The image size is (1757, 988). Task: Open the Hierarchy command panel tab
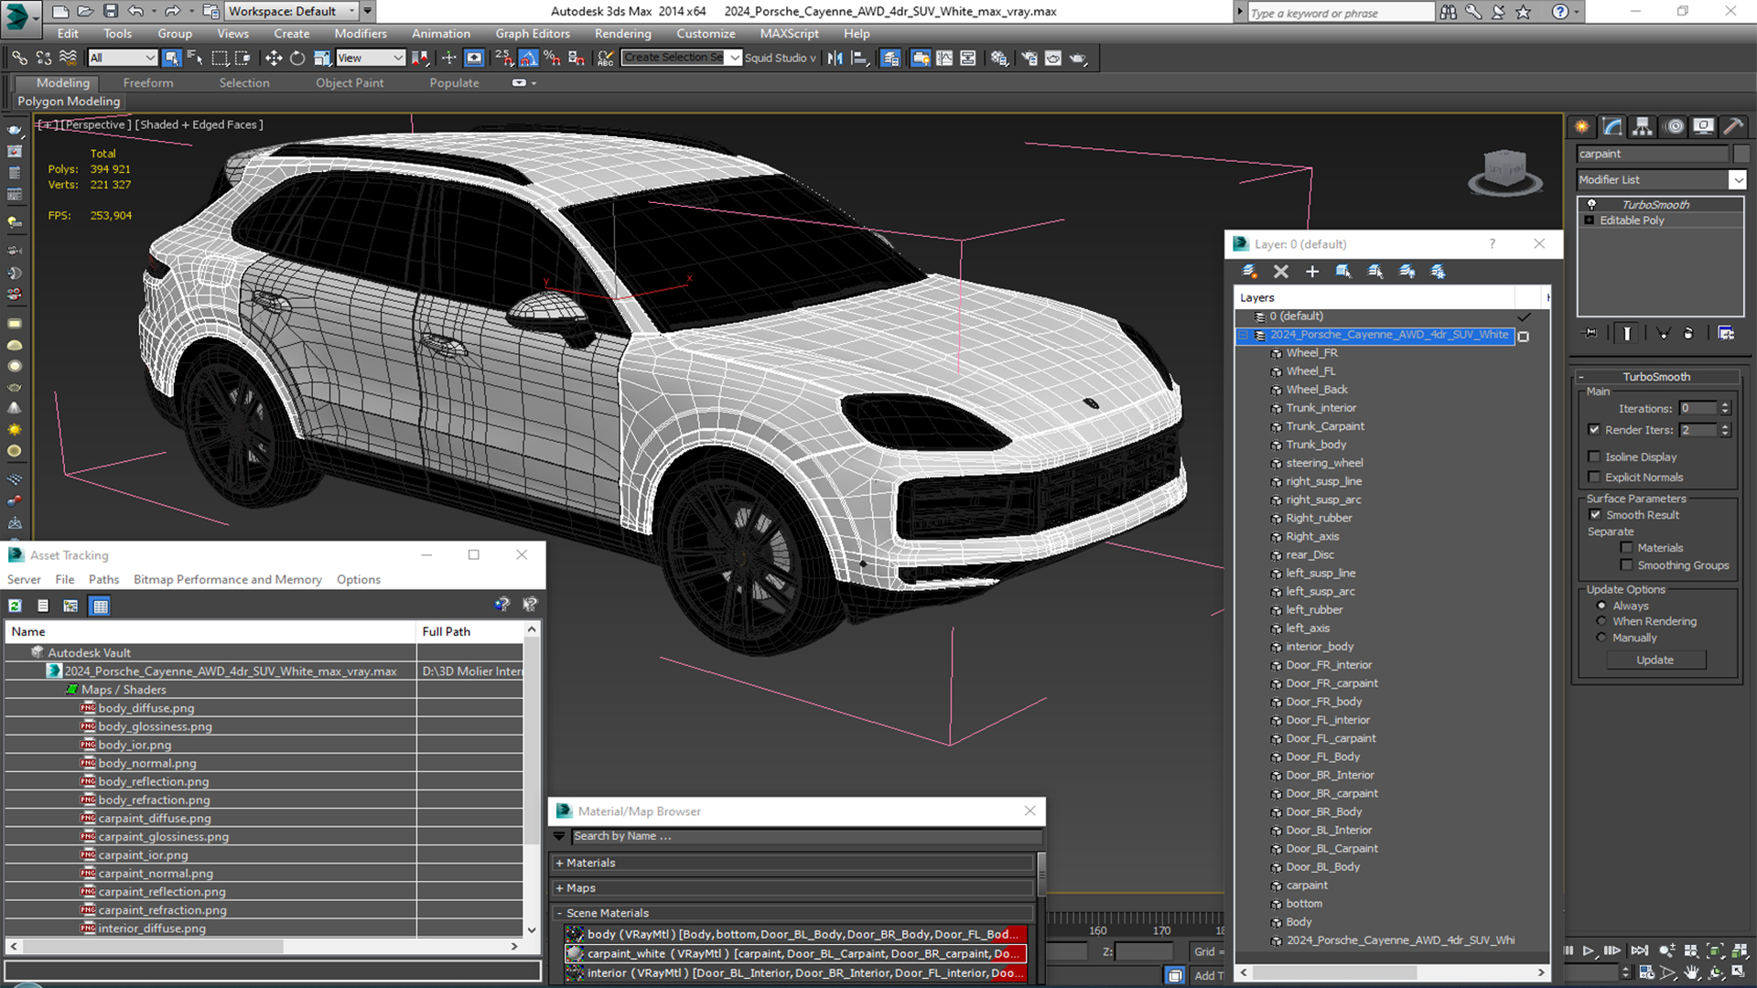click(1643, 126)
